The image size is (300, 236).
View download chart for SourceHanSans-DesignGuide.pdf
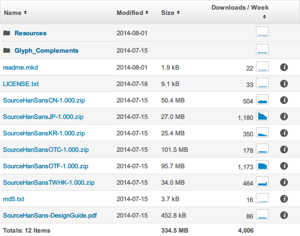[x=262, y=215]
